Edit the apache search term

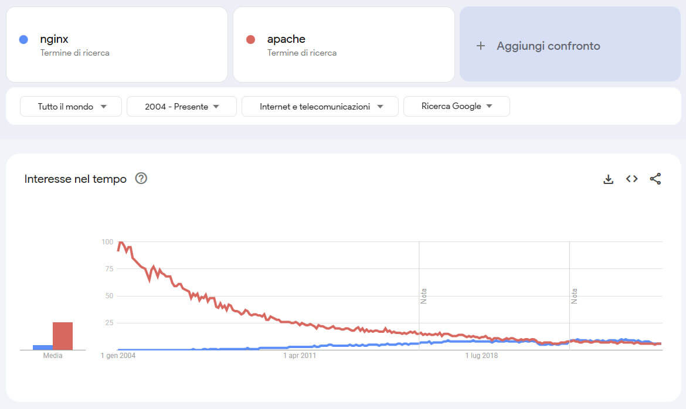pos(286,39)
